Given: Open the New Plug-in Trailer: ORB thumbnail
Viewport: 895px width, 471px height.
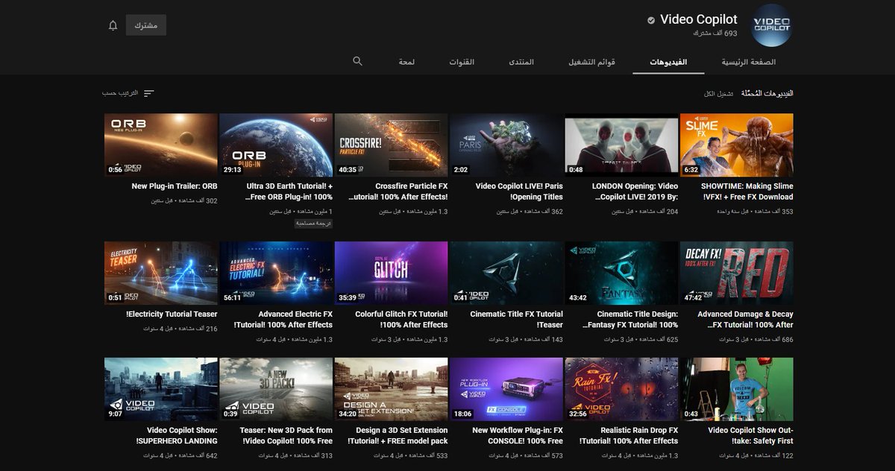Looking at the screenshot, I should [x=161, y=145].
